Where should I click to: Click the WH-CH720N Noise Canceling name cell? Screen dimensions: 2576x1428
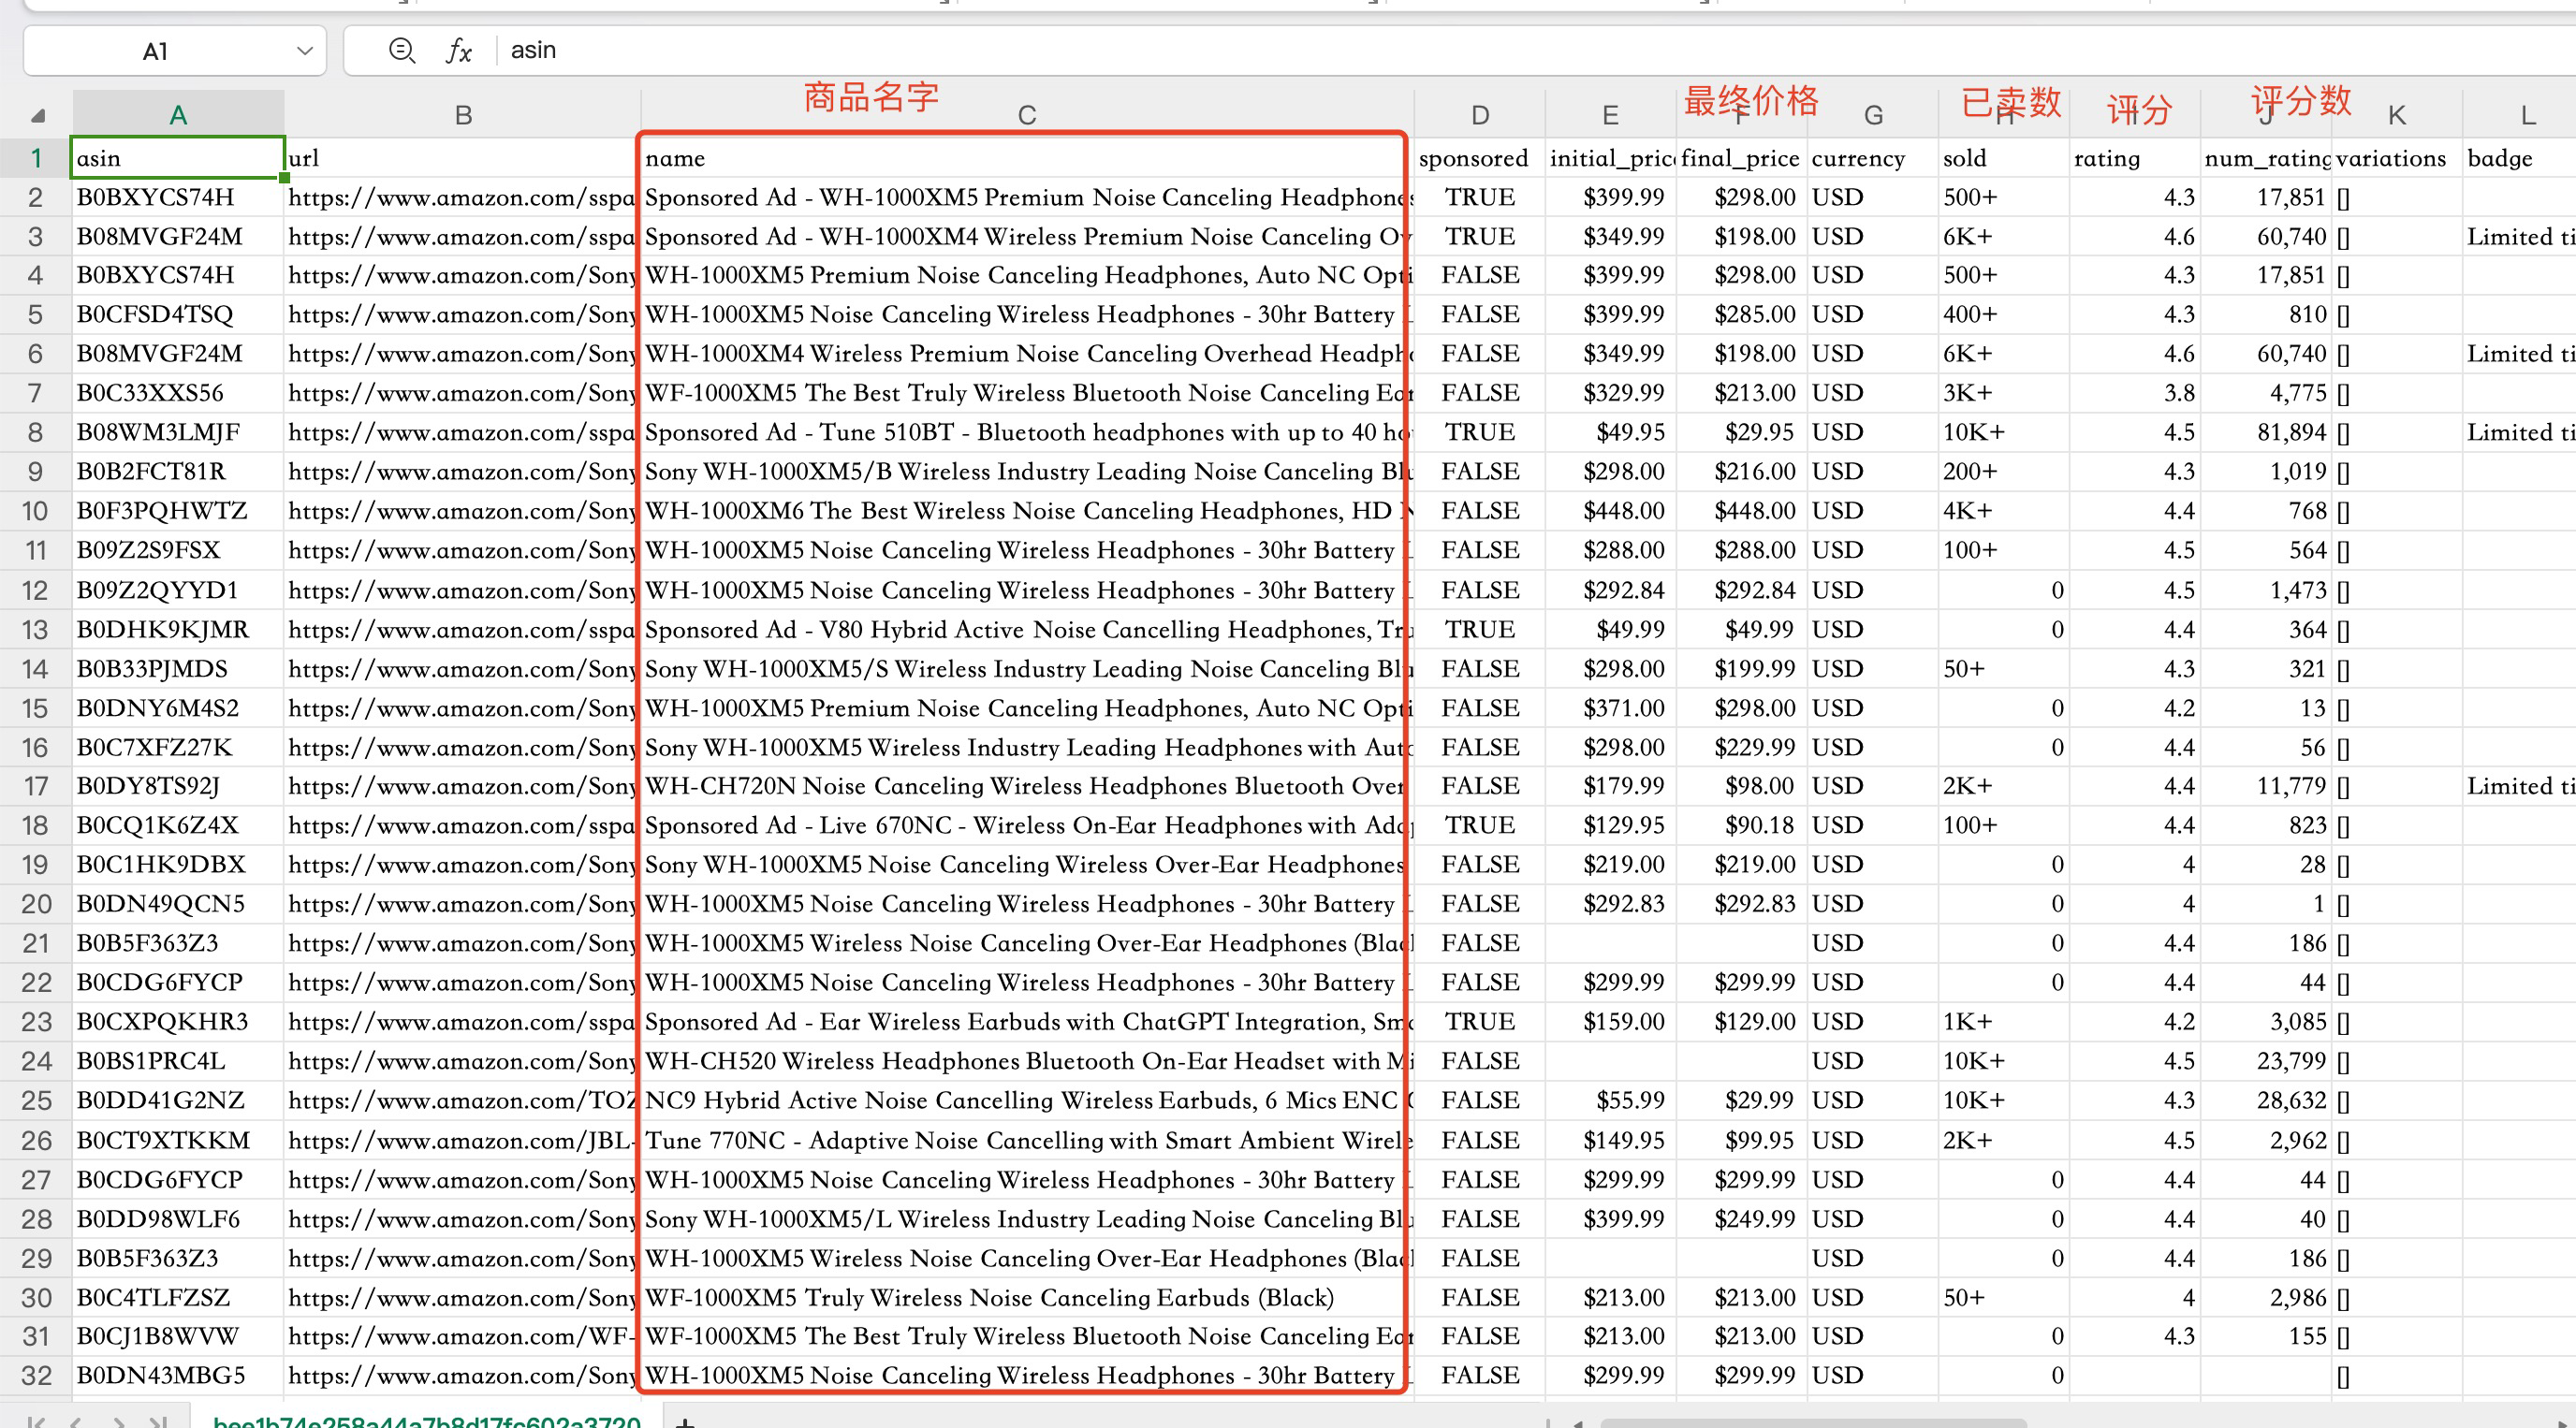click(1027, 786)
